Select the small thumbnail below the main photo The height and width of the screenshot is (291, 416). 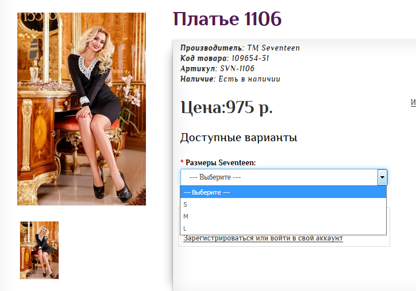39,250
